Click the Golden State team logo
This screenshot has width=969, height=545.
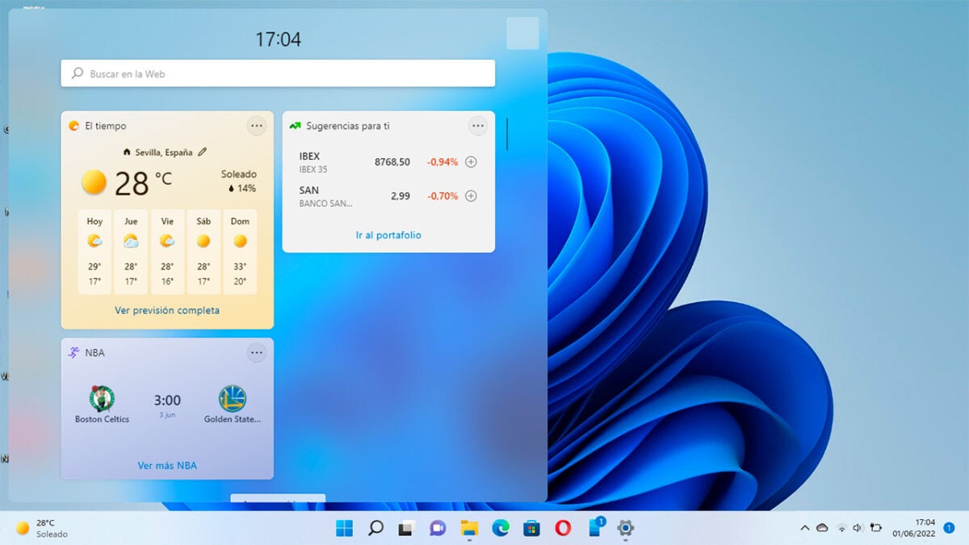tap(233, 399)
